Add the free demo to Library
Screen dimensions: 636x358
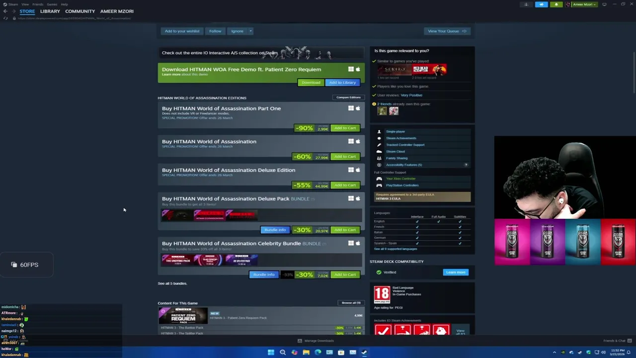pyautogui.click(x=342, y=83)
